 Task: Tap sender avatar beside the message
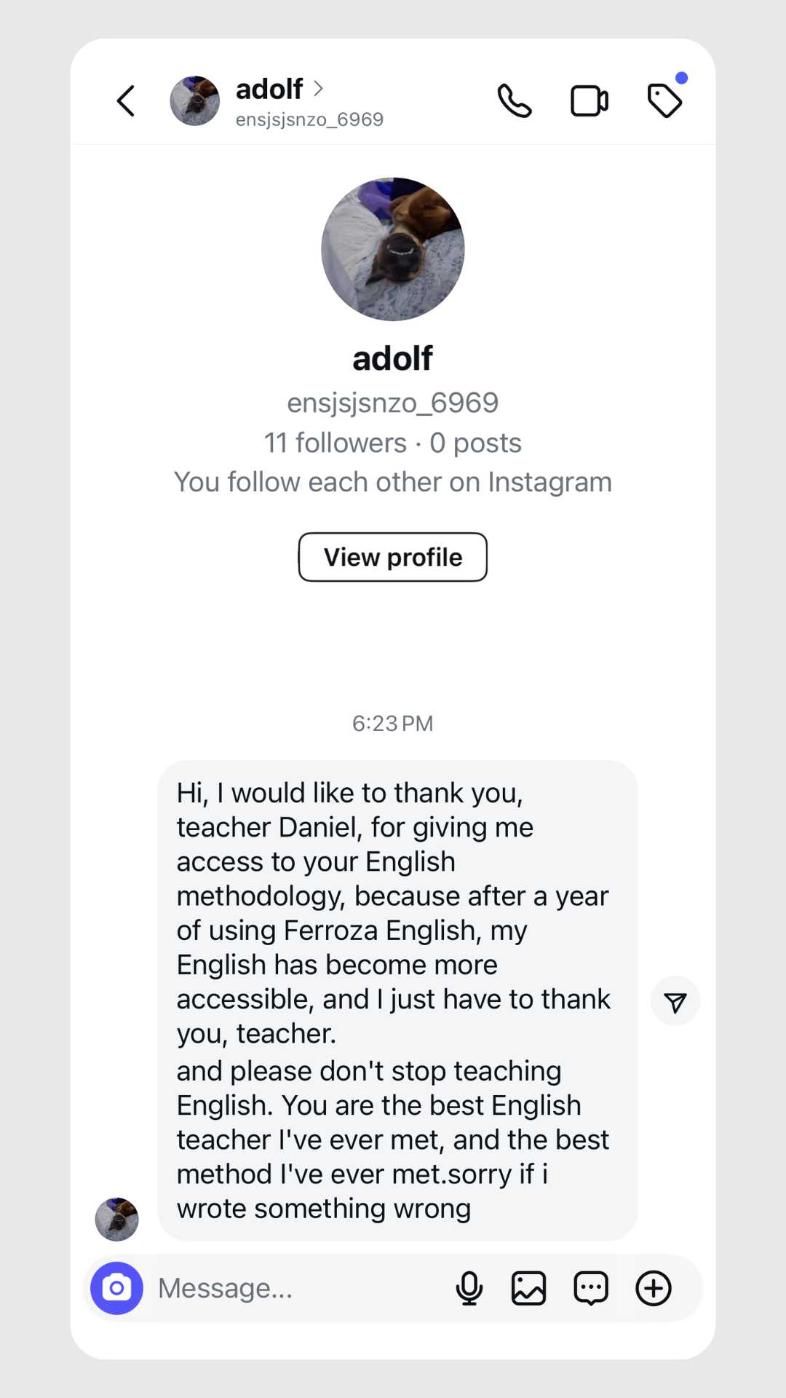click(117, 1219)
